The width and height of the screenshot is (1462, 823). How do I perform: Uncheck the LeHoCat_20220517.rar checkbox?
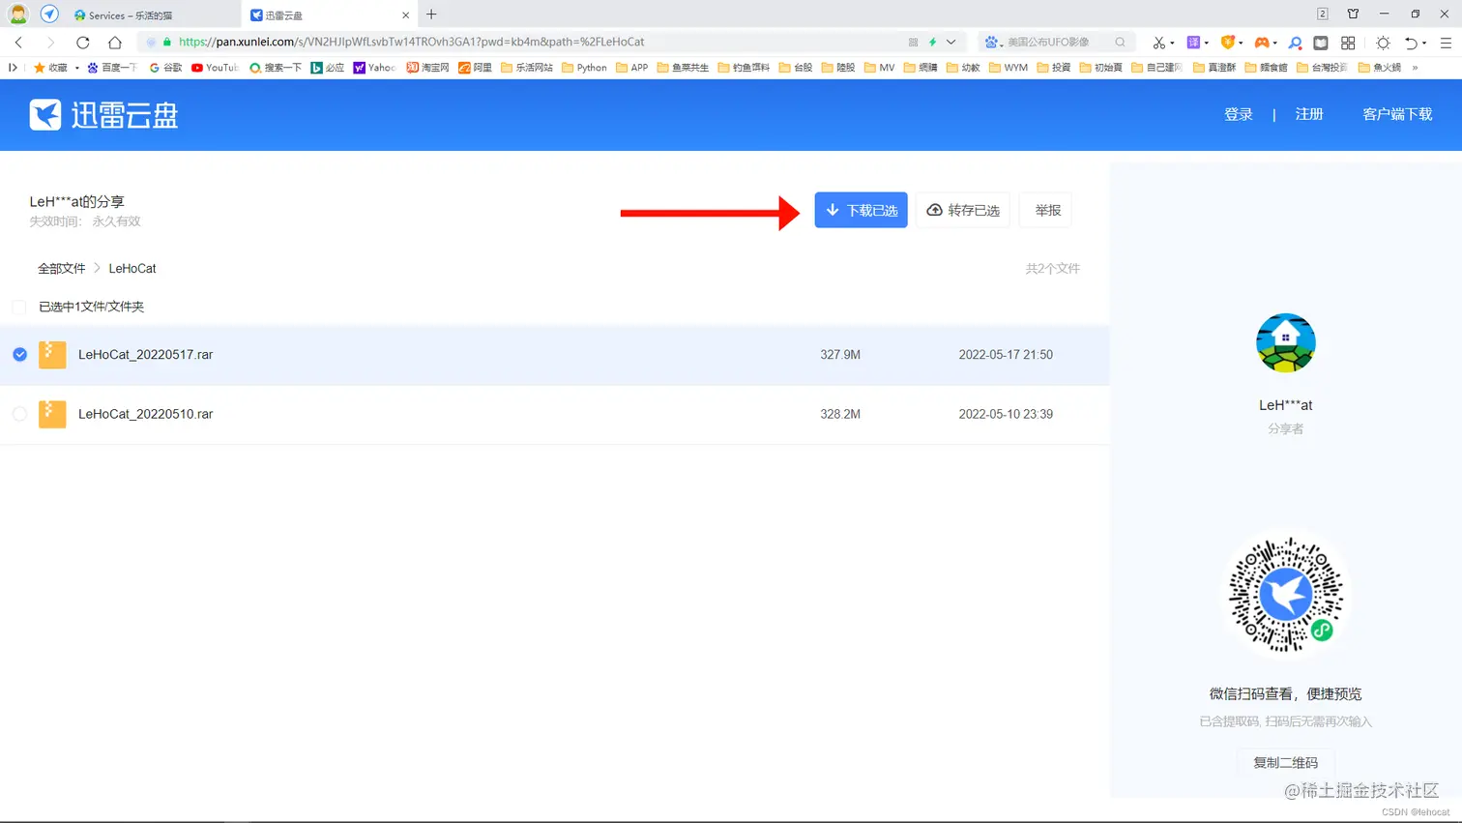(19, 355)
